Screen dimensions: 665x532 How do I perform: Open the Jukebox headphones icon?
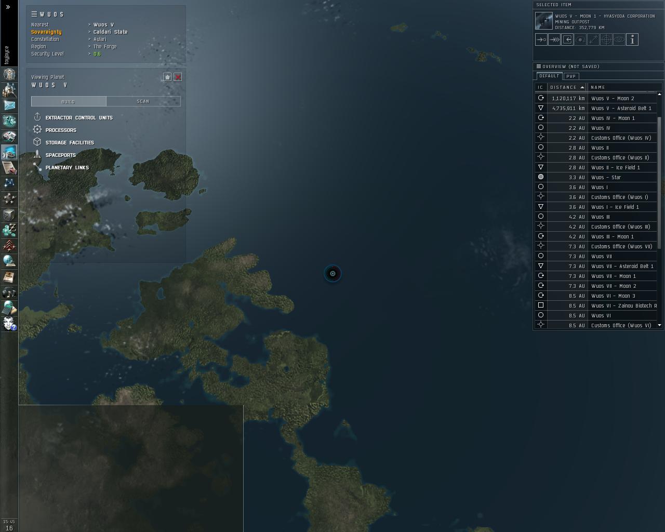(x=9, y=292)
